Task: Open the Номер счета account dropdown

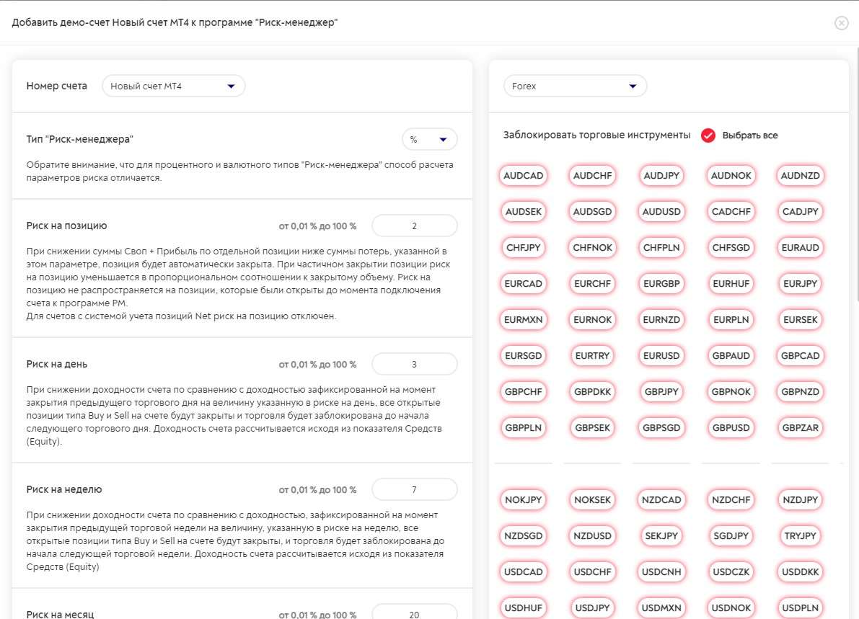Action: click(174, 86)
